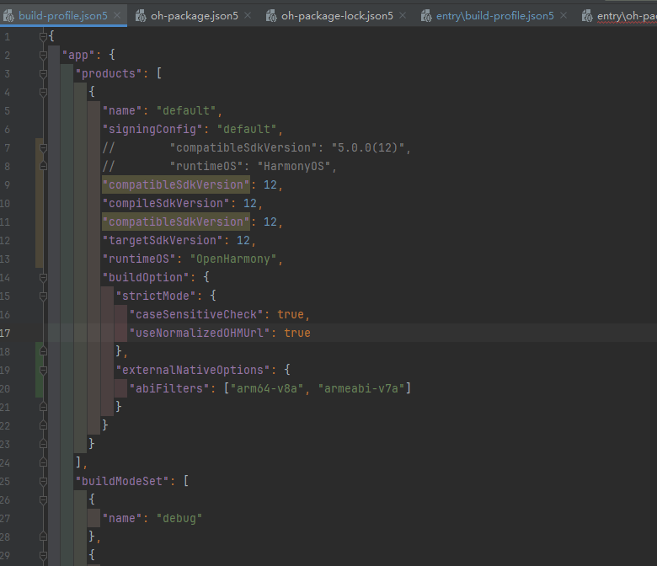The image size is (657, 566).
Task: Collapse the root brace fold on line 1
Action: point(43,37)
